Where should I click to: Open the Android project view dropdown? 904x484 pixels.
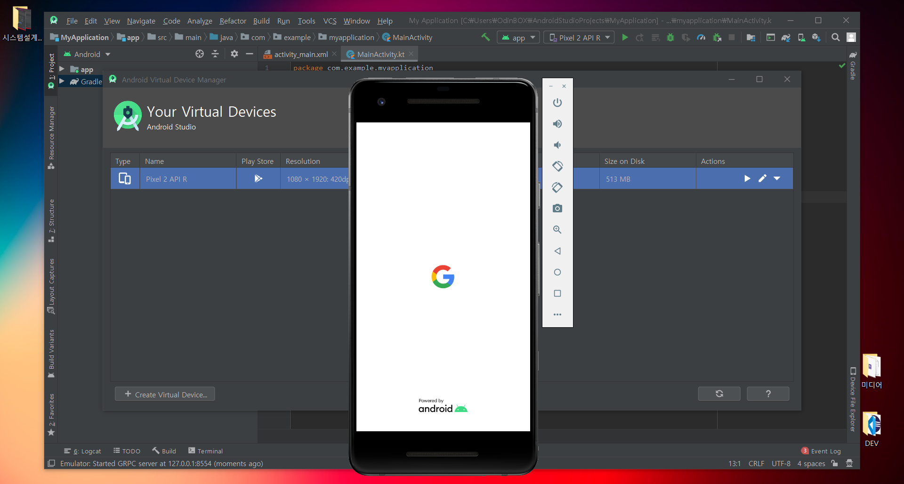click(x=87, y=54)
